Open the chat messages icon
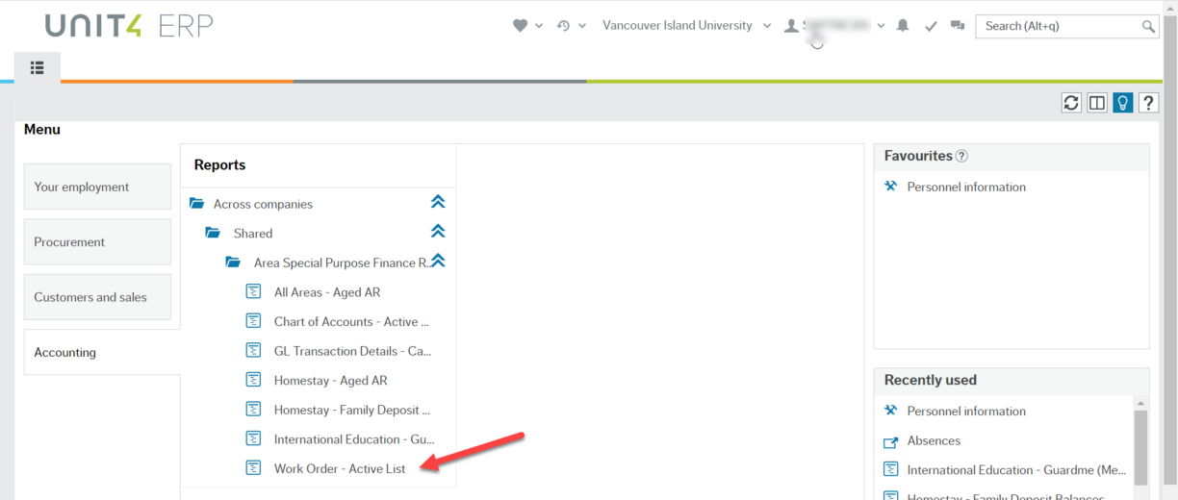Image resolution: width=1178 pixels, height=500 pixels. tap(958, 26)
